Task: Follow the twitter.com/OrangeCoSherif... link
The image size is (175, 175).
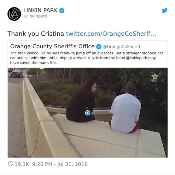Action: tap(111, 34)
